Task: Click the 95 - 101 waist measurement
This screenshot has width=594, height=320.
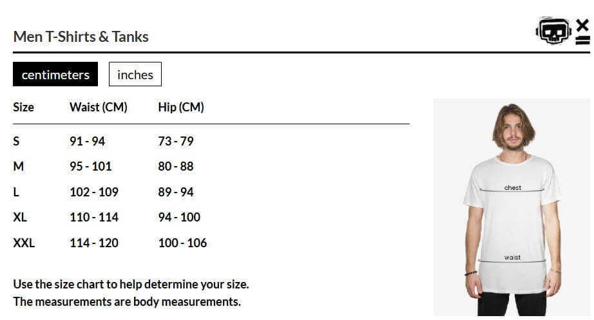Action: 90,166
